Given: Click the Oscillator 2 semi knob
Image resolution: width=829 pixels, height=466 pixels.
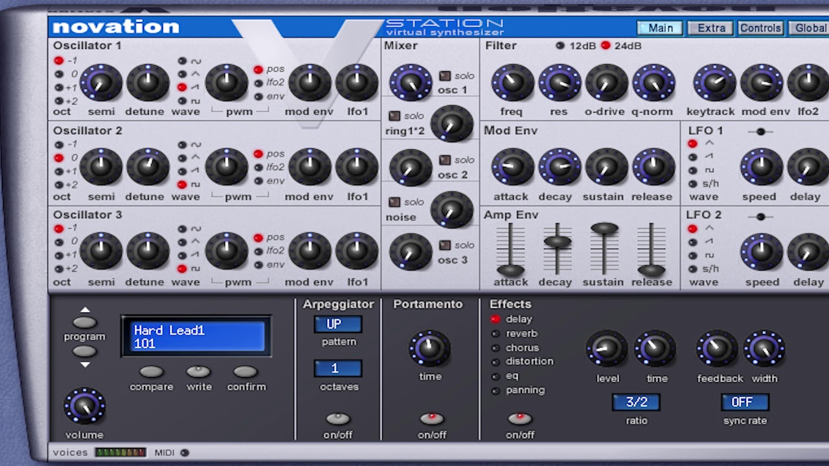Looking at the screenshot, I should [101, 167].
